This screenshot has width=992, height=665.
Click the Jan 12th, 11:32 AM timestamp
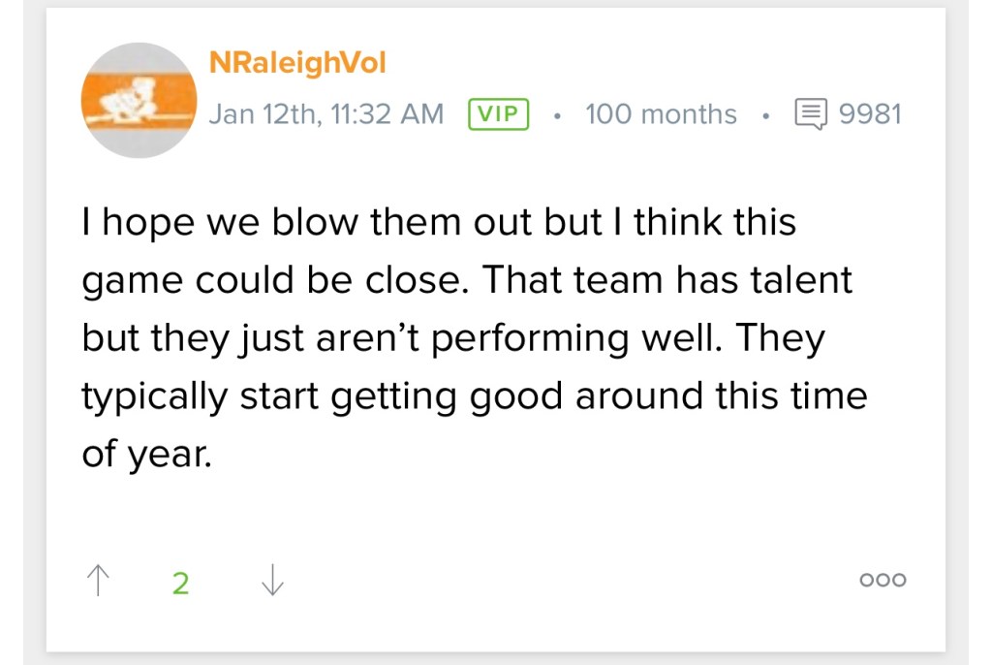click(326, 114)
